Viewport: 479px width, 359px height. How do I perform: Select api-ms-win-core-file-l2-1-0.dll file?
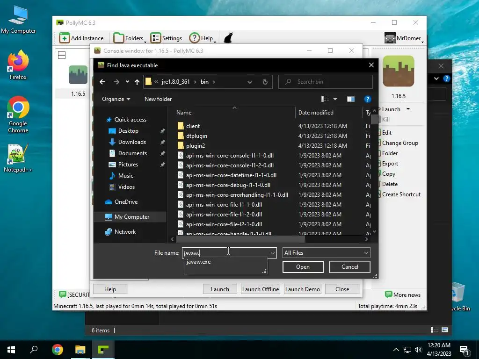pos(224,224)
